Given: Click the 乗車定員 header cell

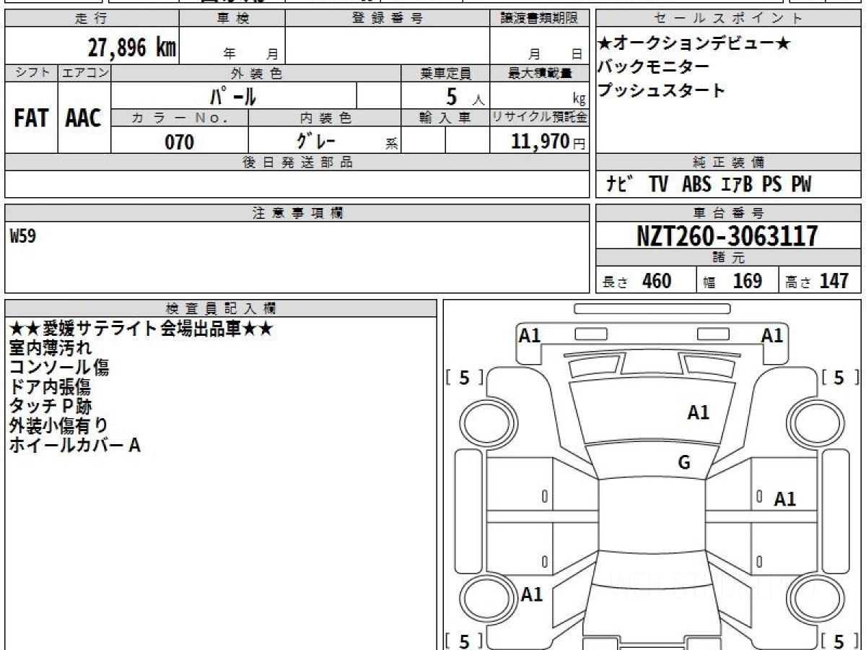Looking at the screenshot, I should tap(445, 73).
